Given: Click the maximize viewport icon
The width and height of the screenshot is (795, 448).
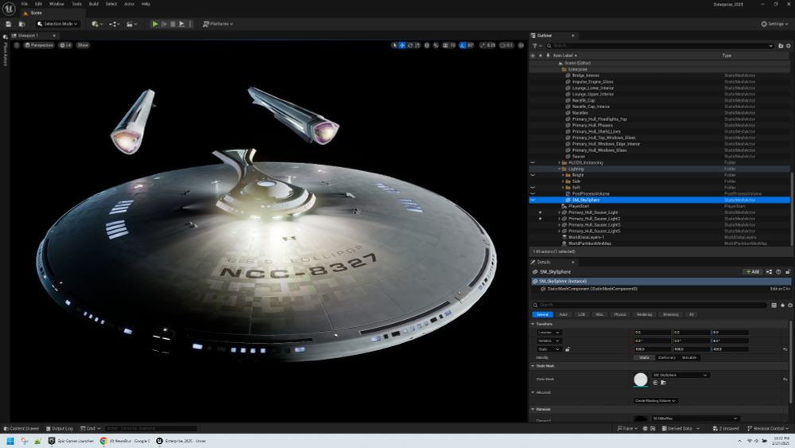Looking at the screenshot, I should pyautogui.click(x=521, y=45).
